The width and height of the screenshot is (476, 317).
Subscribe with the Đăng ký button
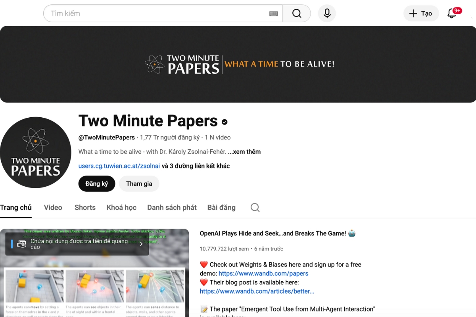[x=97, y=184]
